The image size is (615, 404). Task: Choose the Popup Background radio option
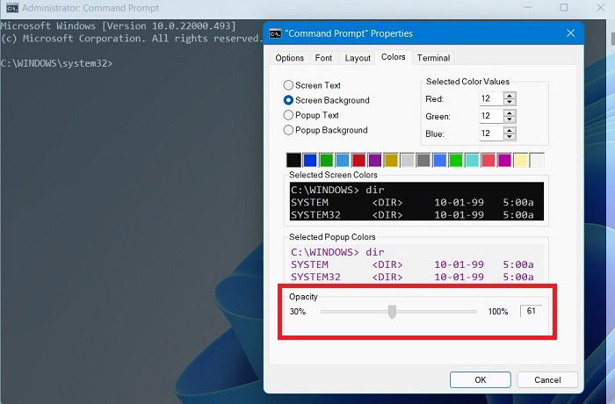pos(288,130)
